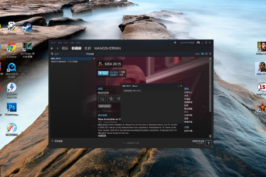Open the 說明 menu in Steam title bar

click(x=78, y=43)
